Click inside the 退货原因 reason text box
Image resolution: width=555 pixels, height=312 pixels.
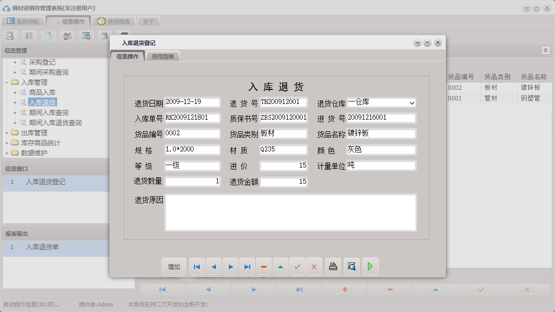(291, 213)
